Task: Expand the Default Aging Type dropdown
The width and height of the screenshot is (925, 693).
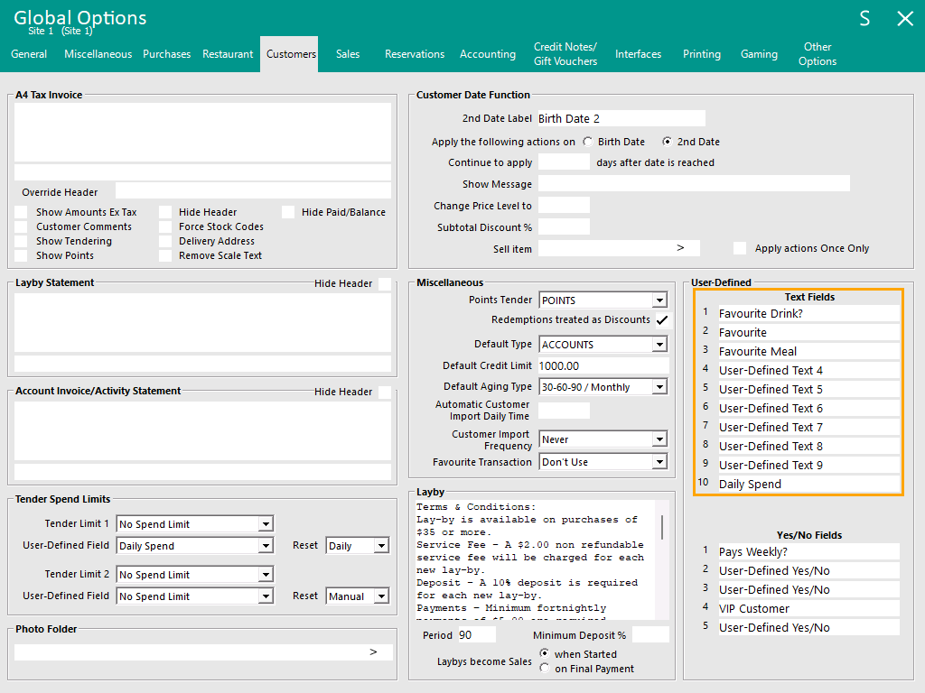Action: pyautogui.click(x=659, y=388)
